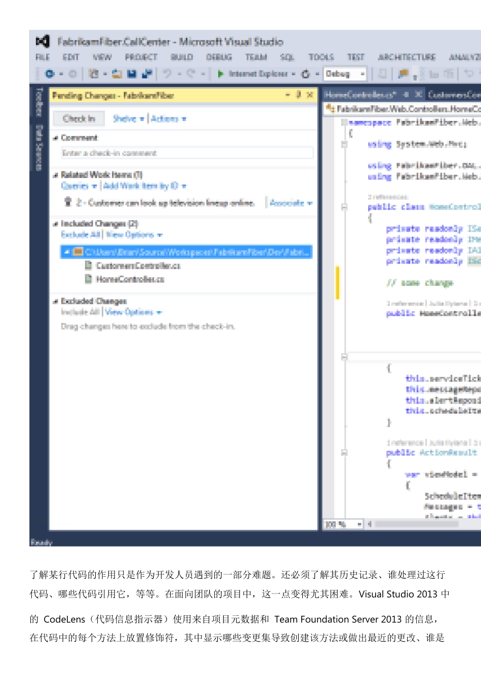Open the EDIT menu
Screen dimensions: 481x680
click(71, 57)
